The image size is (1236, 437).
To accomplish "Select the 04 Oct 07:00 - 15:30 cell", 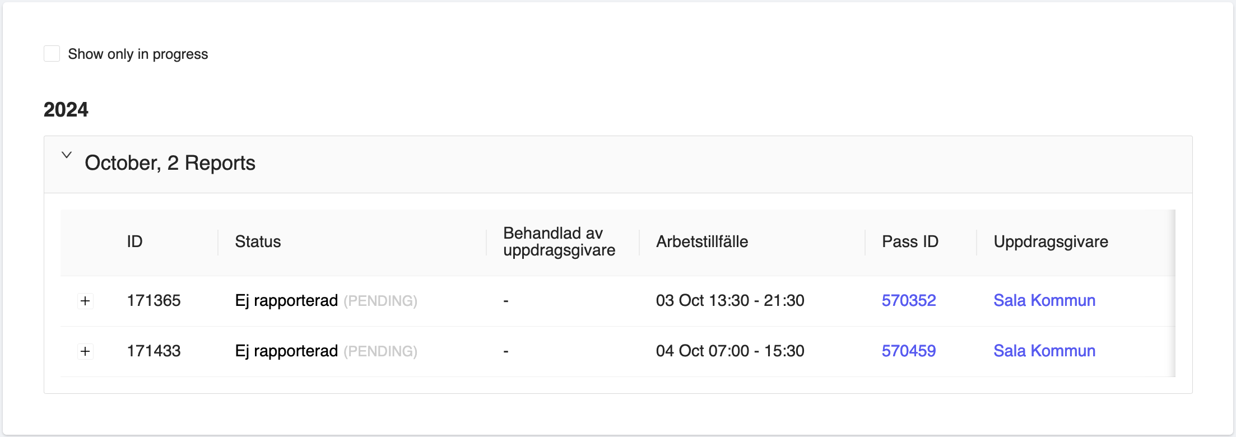I will coord(729,351).
